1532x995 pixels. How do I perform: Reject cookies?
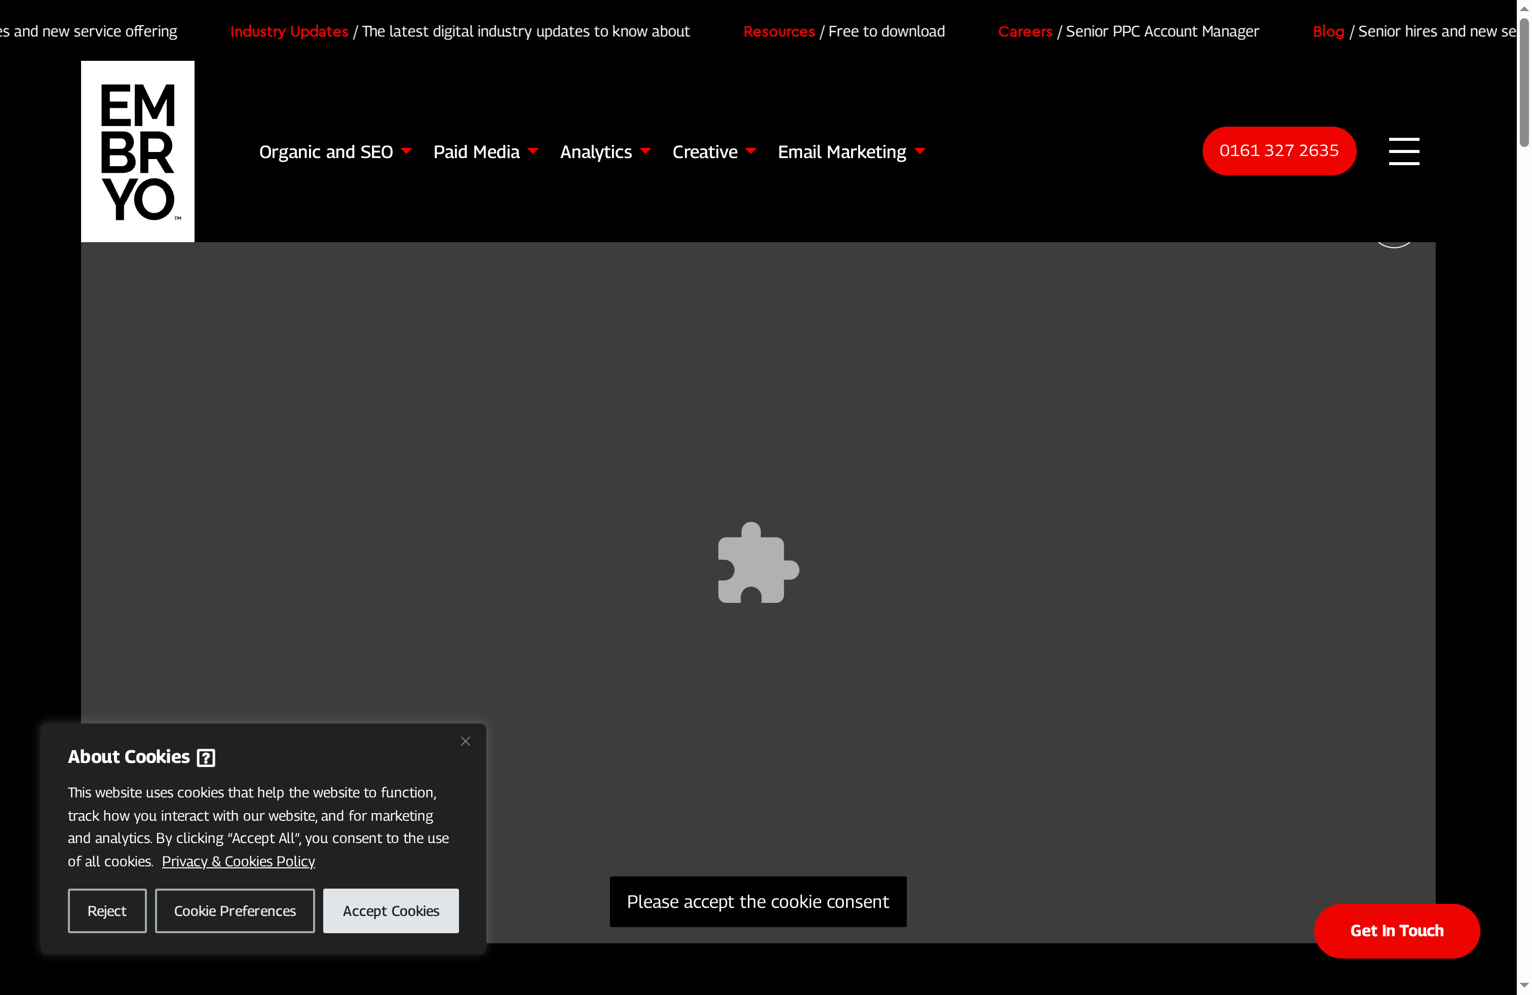(107, 911)
